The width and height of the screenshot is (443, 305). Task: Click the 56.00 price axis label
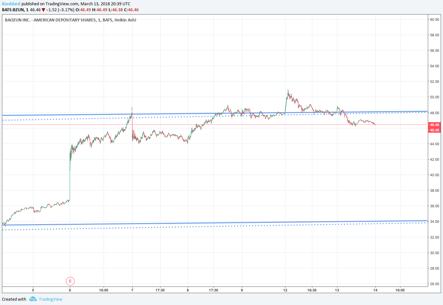(x=434, y=51)
